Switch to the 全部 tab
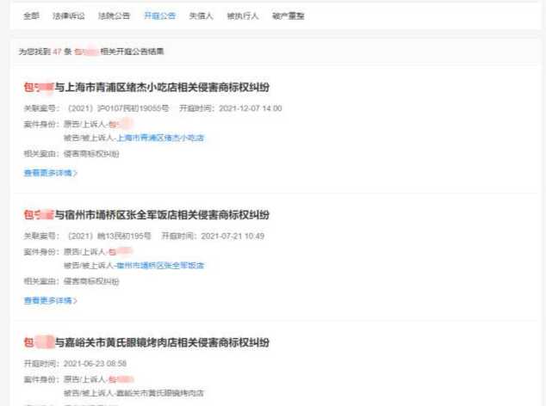The width and height of the screenshot is (546, 406). pos(31,16)
